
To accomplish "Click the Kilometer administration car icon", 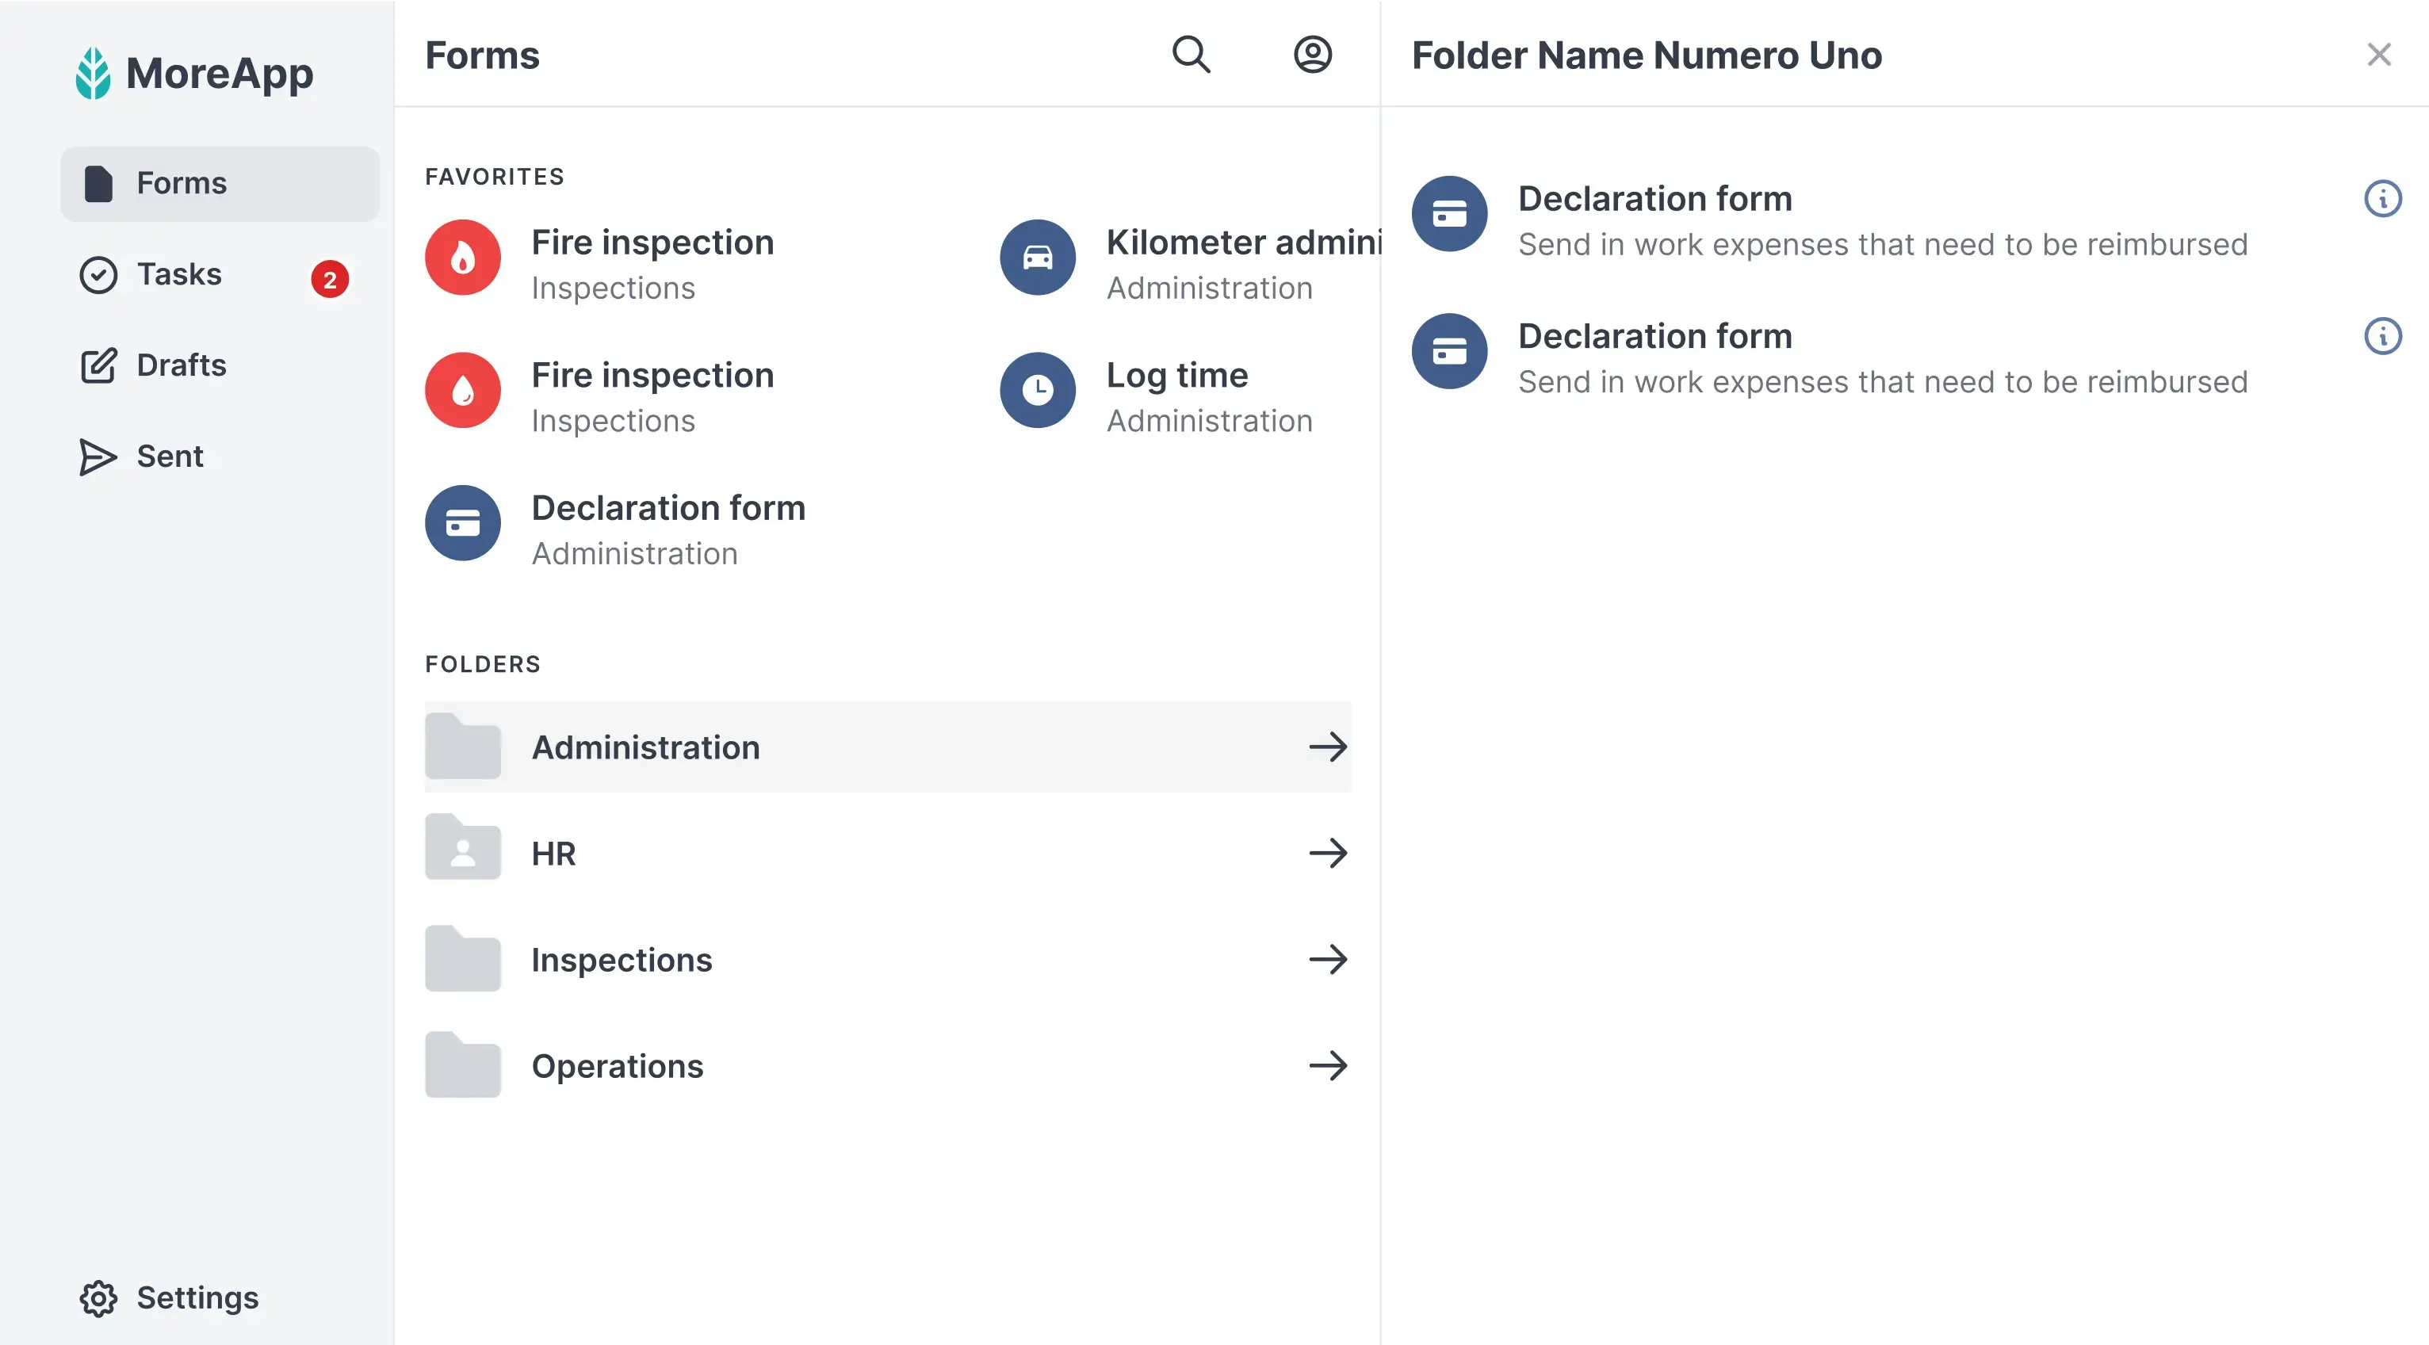I will coord(1036,256).
